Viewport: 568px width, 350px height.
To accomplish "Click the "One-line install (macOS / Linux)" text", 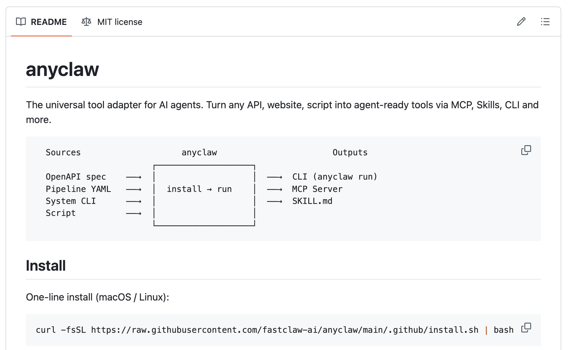I will (x=97, y=297).
